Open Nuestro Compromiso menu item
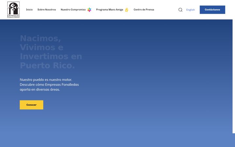Image resolution: width=235 pixels, height=147 pixels. [73, 9]
